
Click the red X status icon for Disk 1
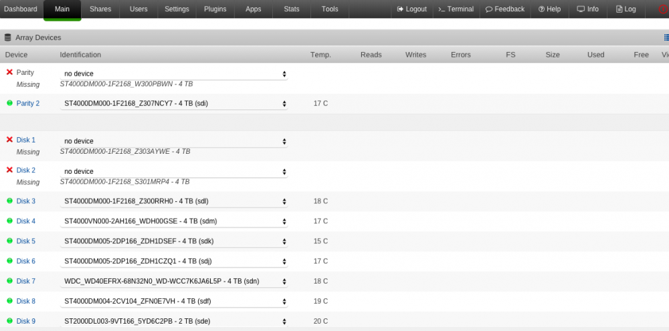pyautogui.click(x=9, y=140)
